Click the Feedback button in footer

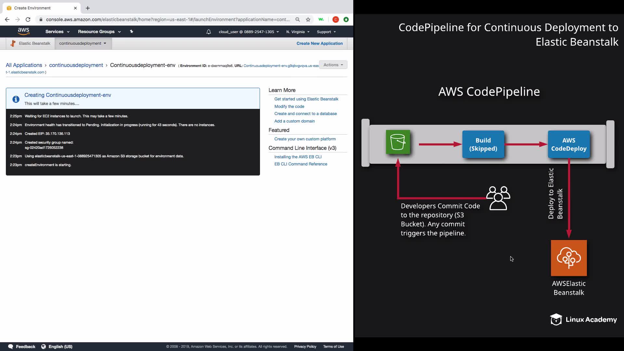coord(22,346)
